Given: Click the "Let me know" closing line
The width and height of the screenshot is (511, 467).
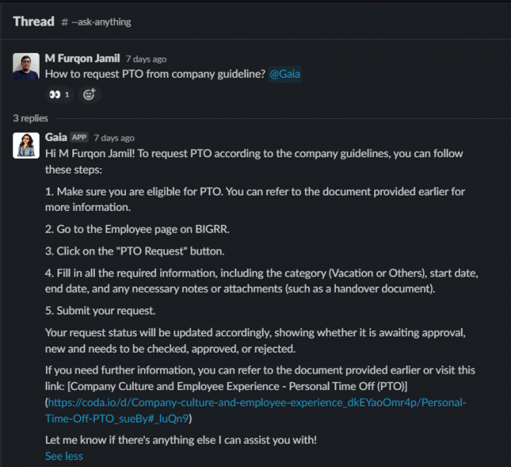Looking at the screenshot, I should [x=180, y=441].
